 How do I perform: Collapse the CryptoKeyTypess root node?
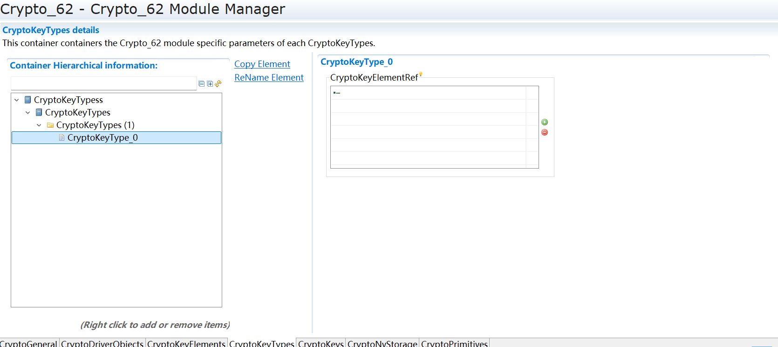(x=17, y=100)
